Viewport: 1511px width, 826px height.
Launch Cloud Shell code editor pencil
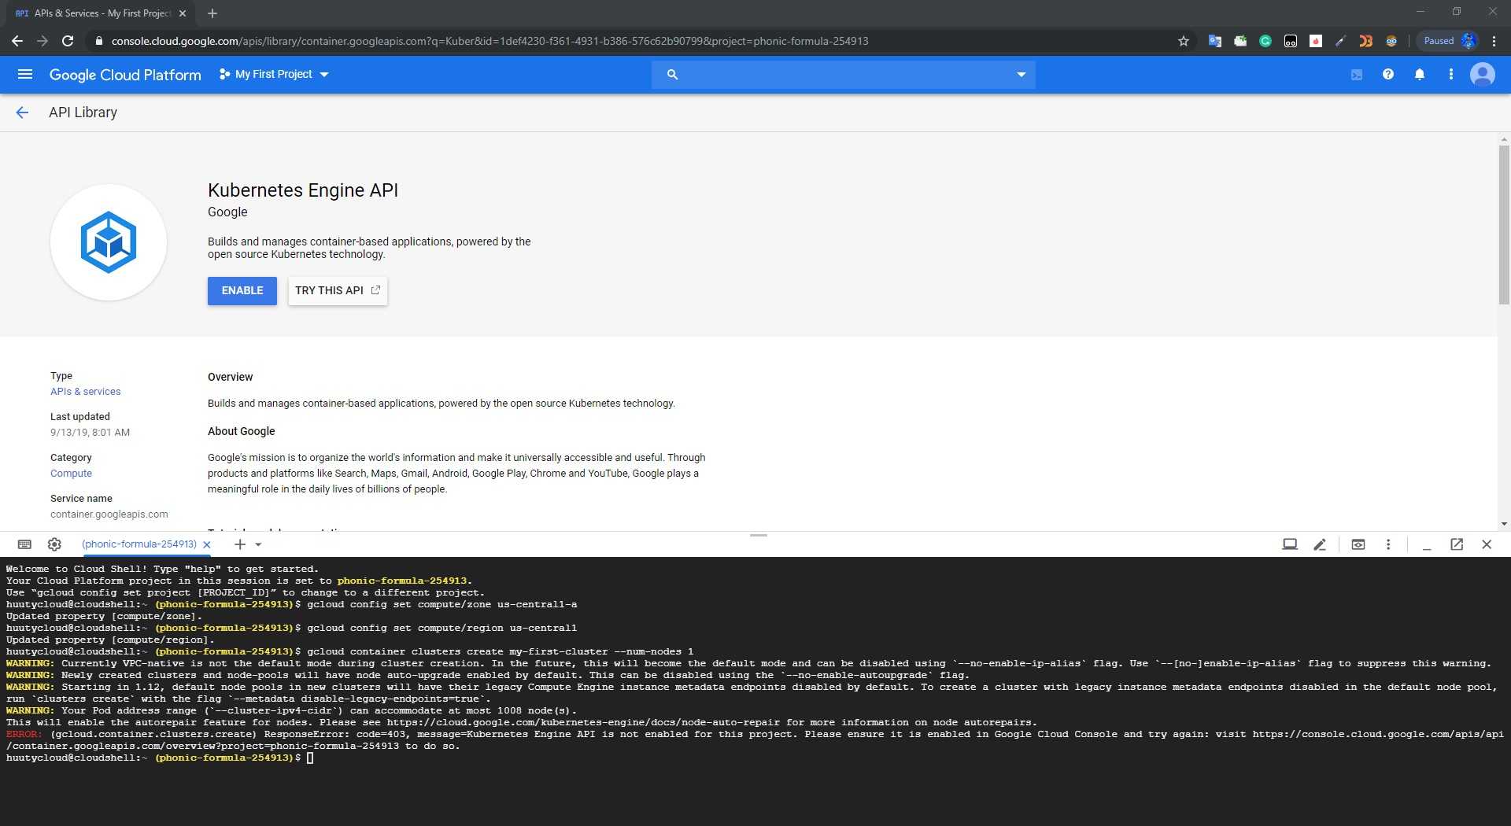pyautogui.click(x=1320, y=544)
